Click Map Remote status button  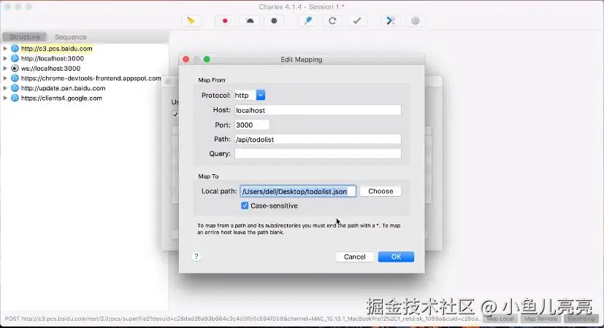point(540,319)
